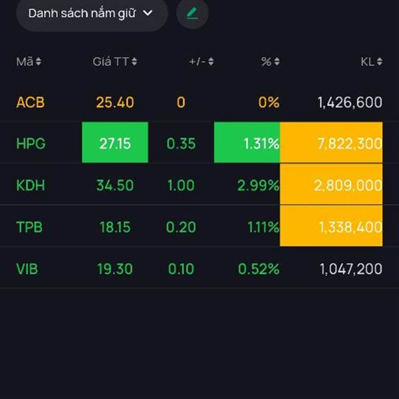Click TPB volume 1,338,400 cell
This screenshot has width=399, height=399.
(331, 227)
